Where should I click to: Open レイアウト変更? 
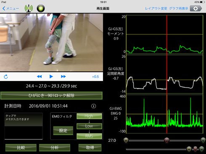coord(156,8)
